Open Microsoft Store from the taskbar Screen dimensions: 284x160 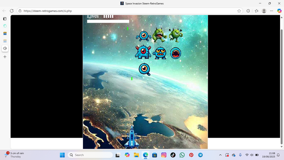point(154,155)
